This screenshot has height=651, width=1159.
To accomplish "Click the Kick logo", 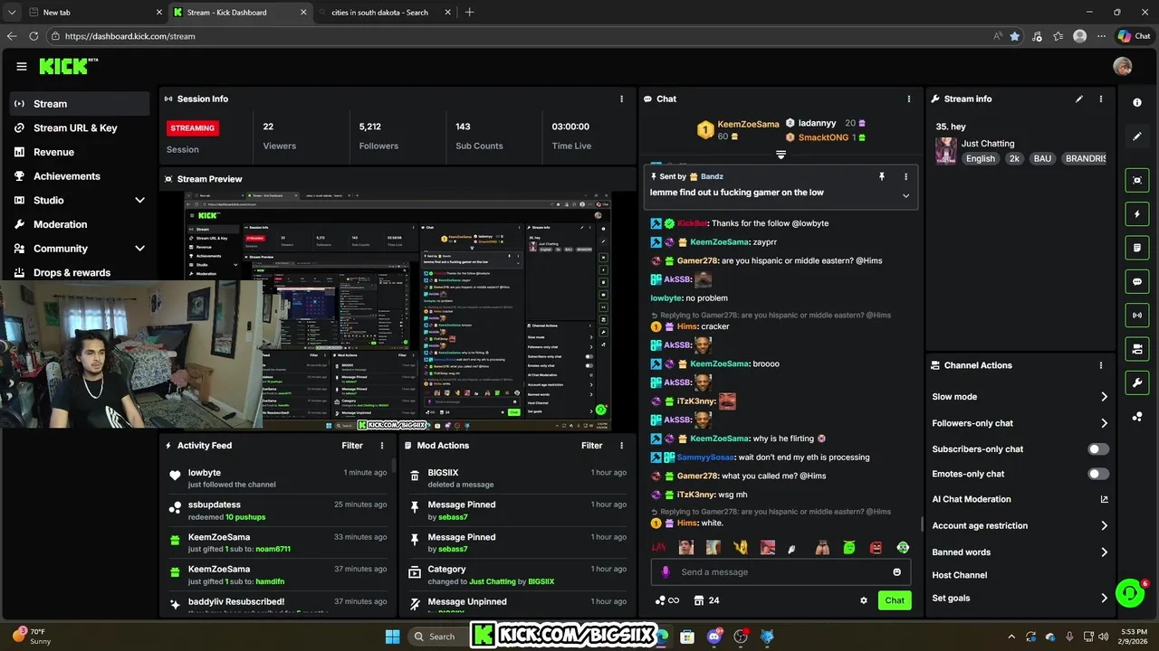I will [68, 66].
